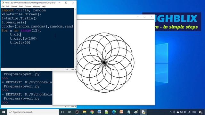205x115 pixels.
Task: Open the Run menu
Action: (21, 6)
